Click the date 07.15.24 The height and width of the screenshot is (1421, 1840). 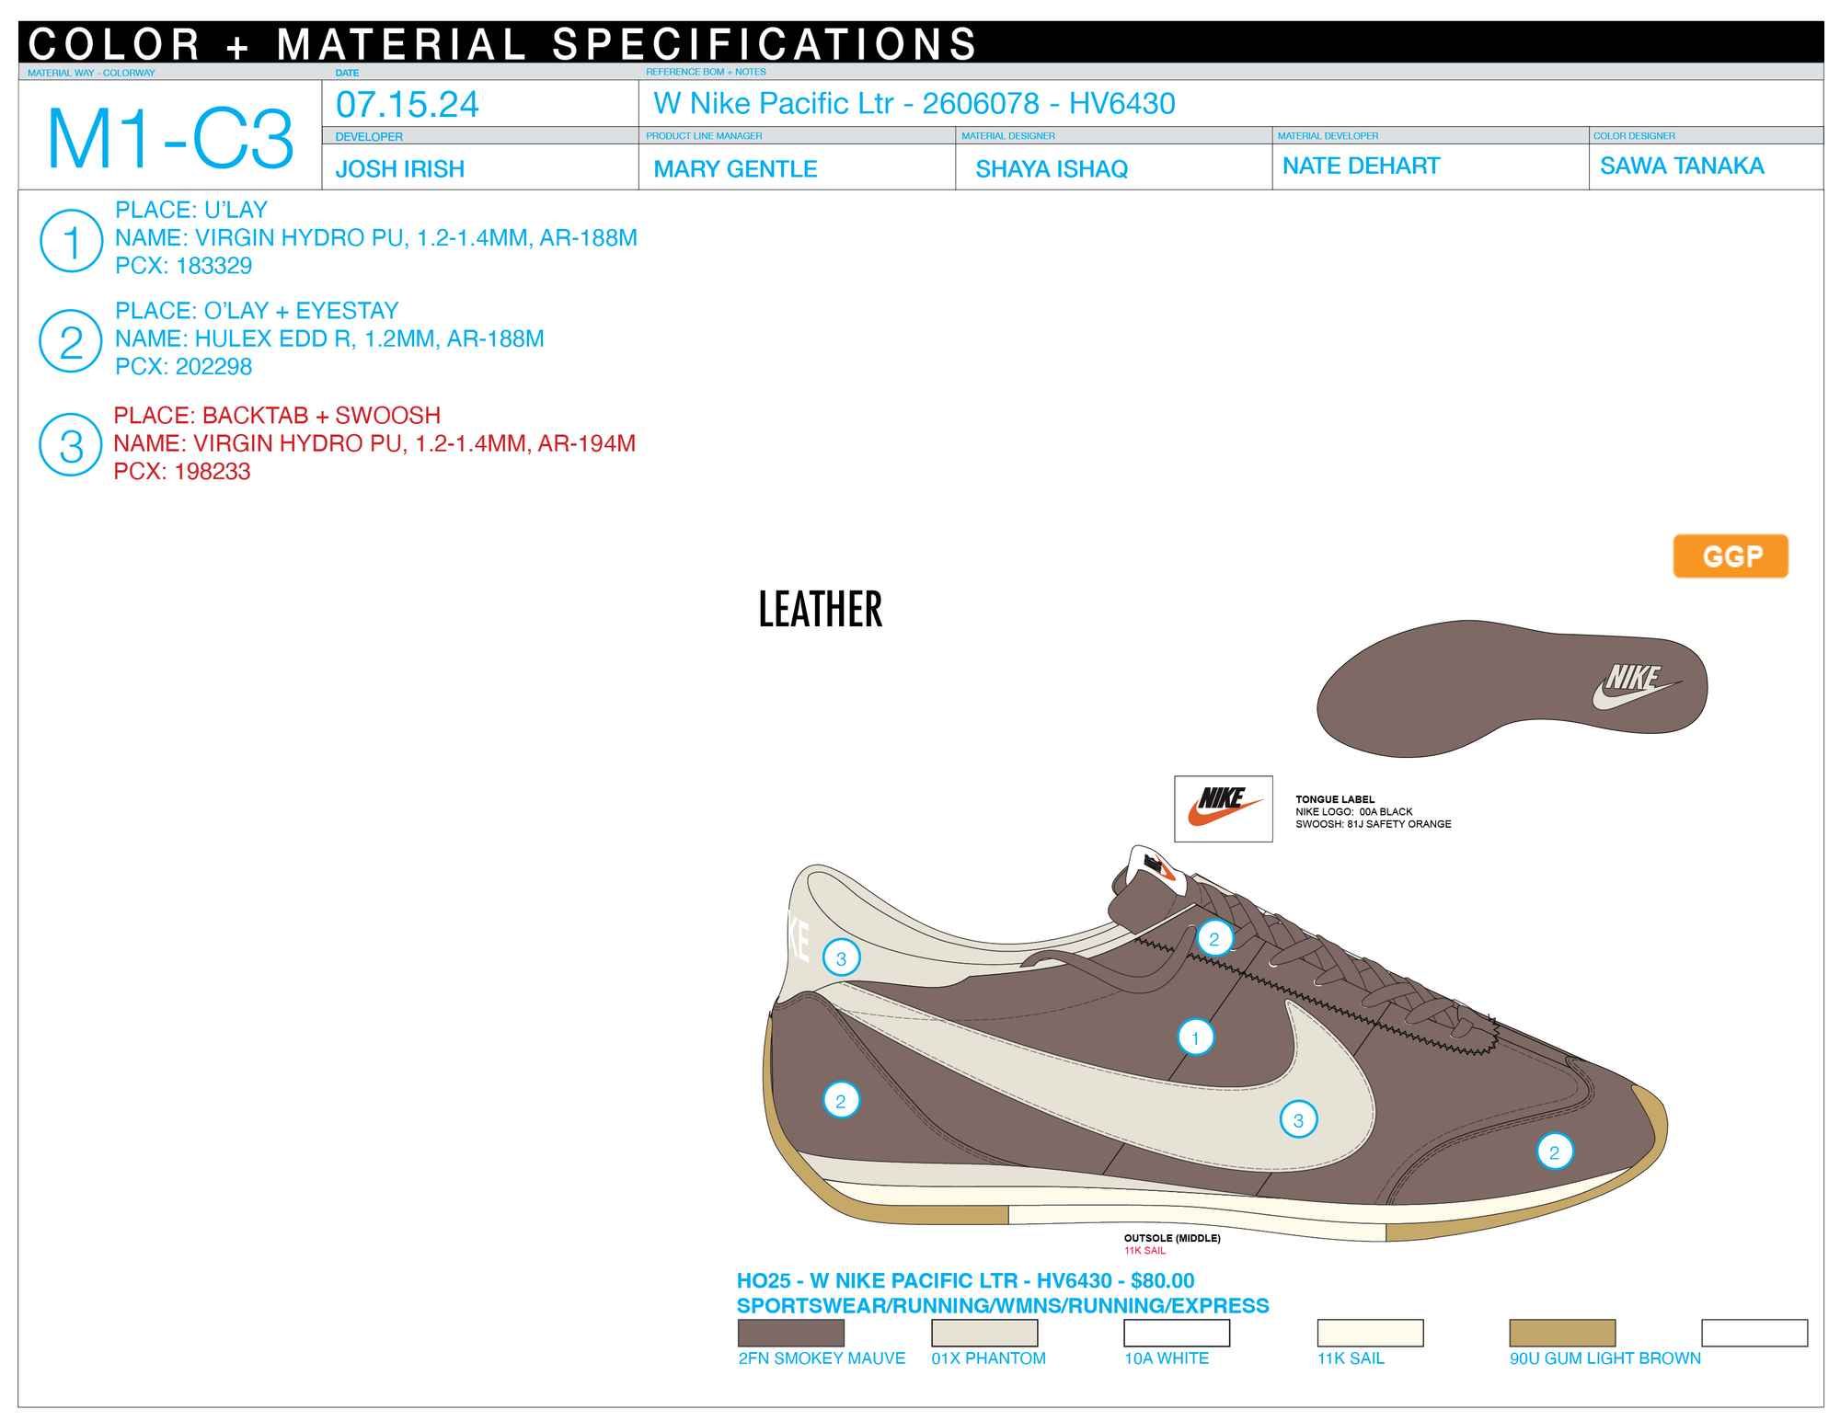pos(408,105)
